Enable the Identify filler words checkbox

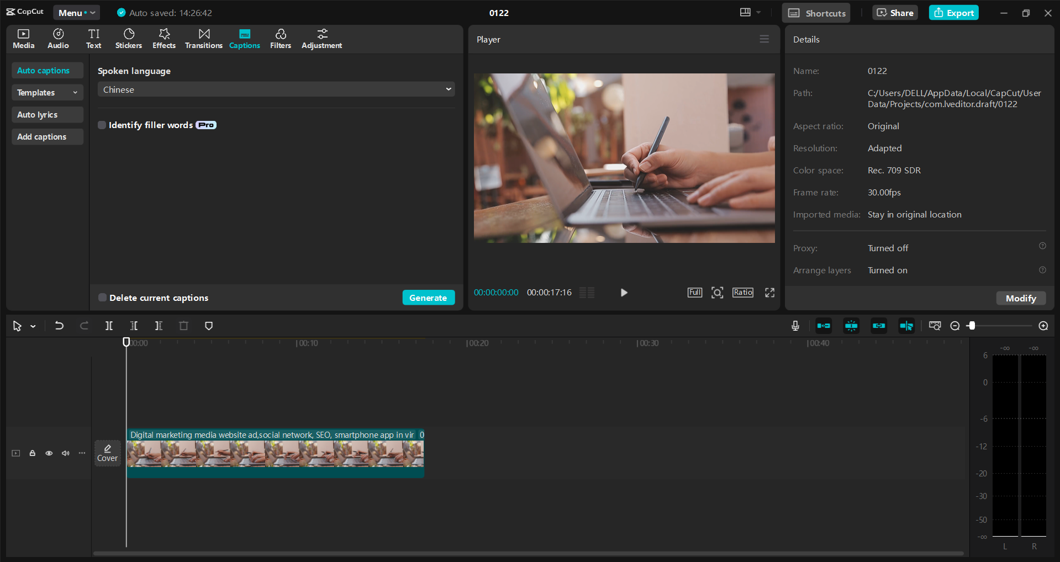(102, 125)
